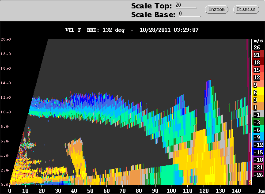Screen dimensions: 265x194
Task: Select the 1 m/s tan swatch
Action: click(x=258, y=107)
